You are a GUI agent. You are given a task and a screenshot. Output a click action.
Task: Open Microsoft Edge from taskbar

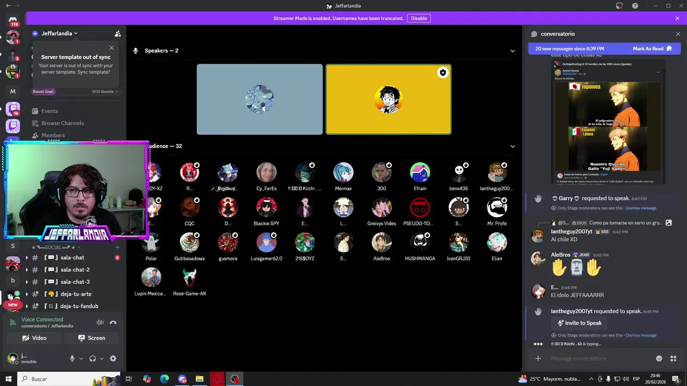coord(164,379)
